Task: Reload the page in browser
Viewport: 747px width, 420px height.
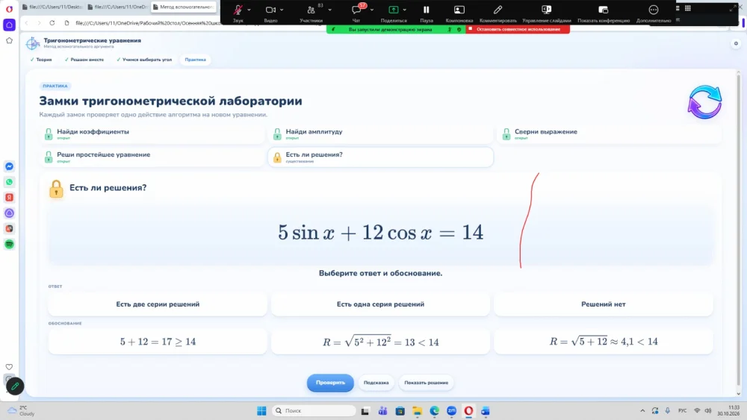Action: pyautogui.click(x=52, y=23)
